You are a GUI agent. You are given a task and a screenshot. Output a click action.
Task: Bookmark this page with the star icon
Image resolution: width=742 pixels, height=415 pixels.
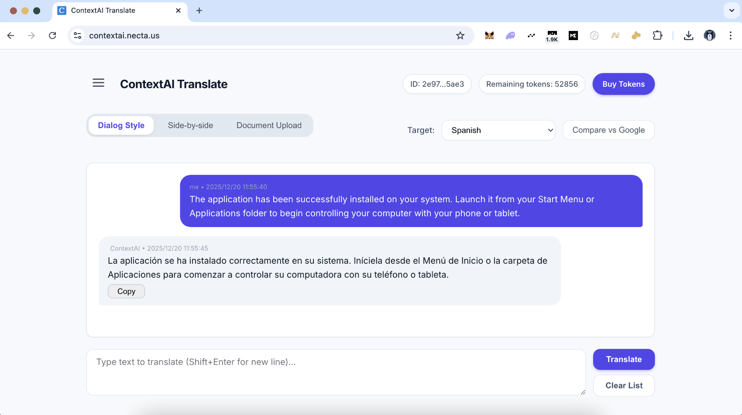(x=460, y=35)
